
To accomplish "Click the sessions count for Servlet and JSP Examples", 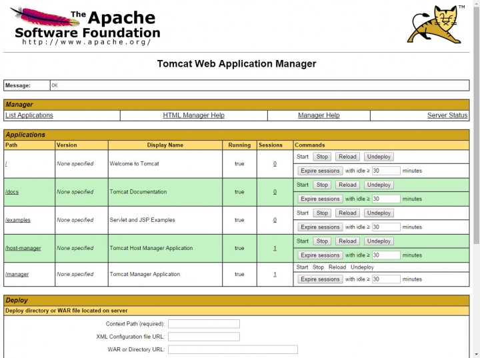I will coord(275,220).
